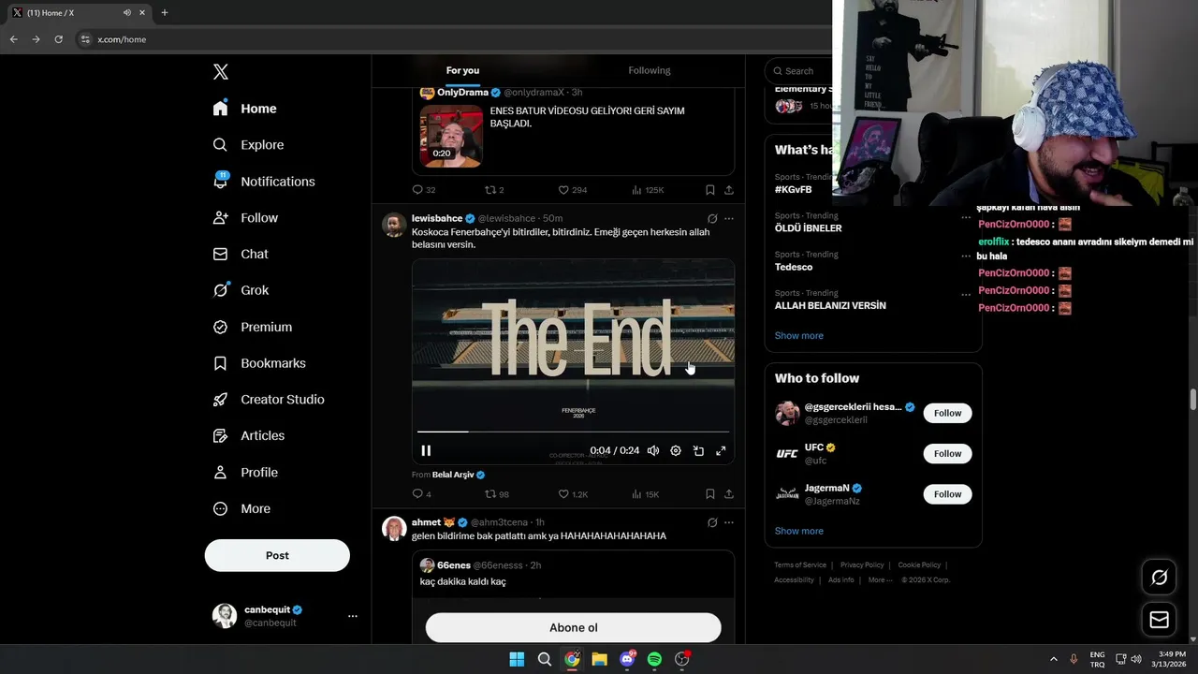
Task: Follow the JagermaN account
Action: tap(947, 494)
